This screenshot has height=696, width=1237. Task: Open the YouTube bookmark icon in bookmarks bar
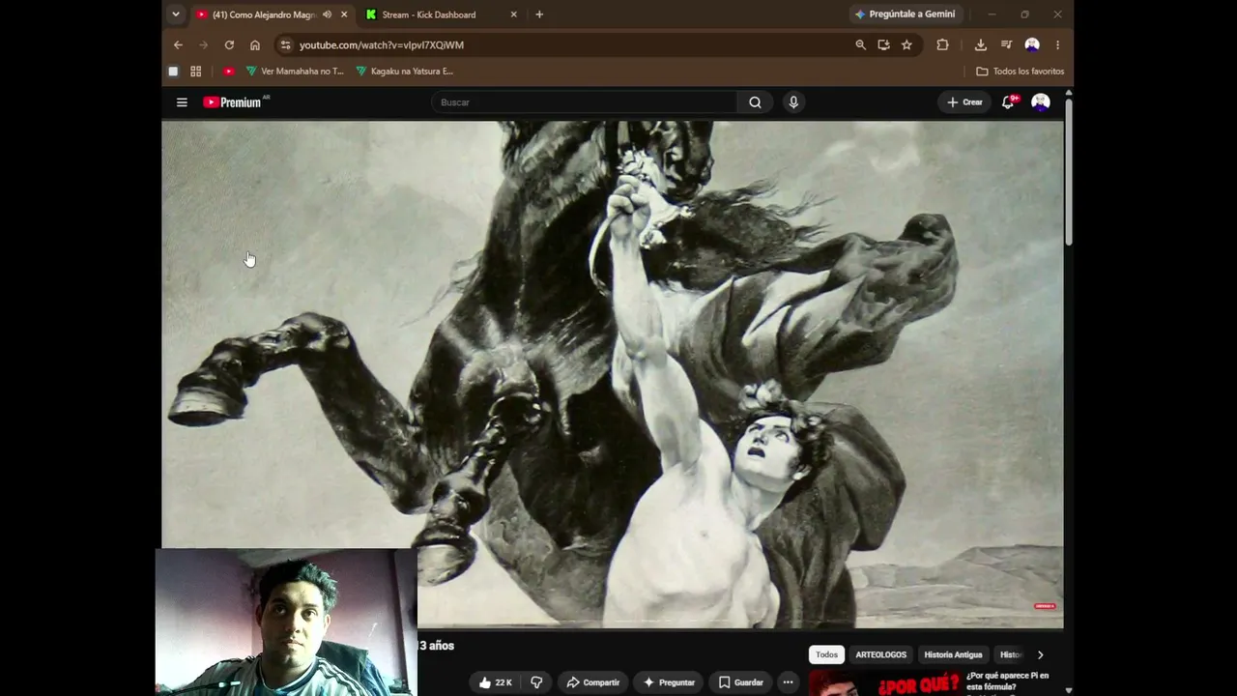pos(229,71)
